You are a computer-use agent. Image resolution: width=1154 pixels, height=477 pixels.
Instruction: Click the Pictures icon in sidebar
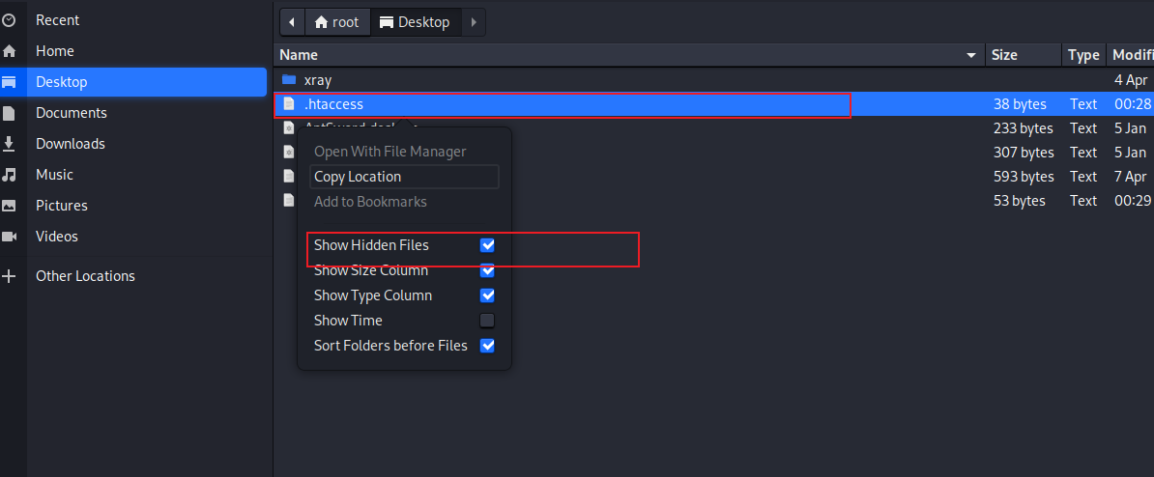tap(9, 206)
